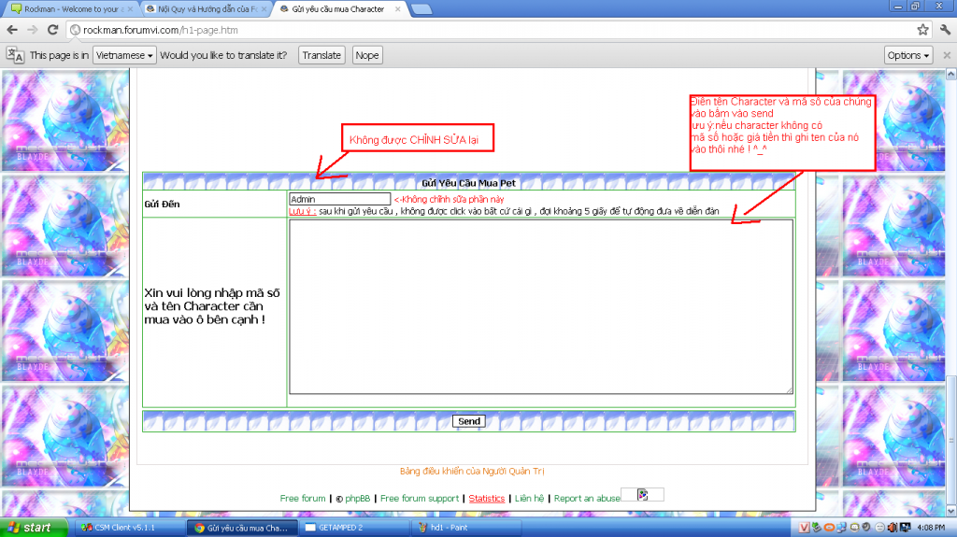Click the large character request text area
This screenshot has height=537, width=957.
541,307
